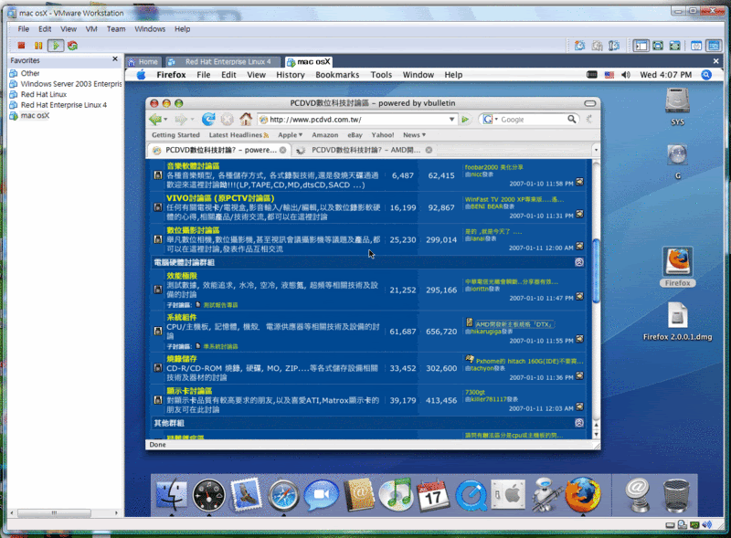
Task: Open the back button history dropdown
Action: click(x=165, y=120)
